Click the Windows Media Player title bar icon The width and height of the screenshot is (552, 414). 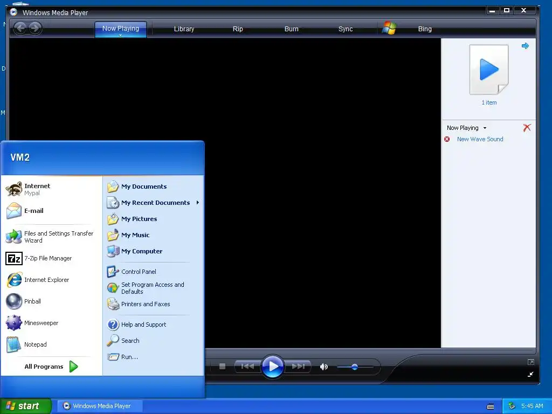13,12
